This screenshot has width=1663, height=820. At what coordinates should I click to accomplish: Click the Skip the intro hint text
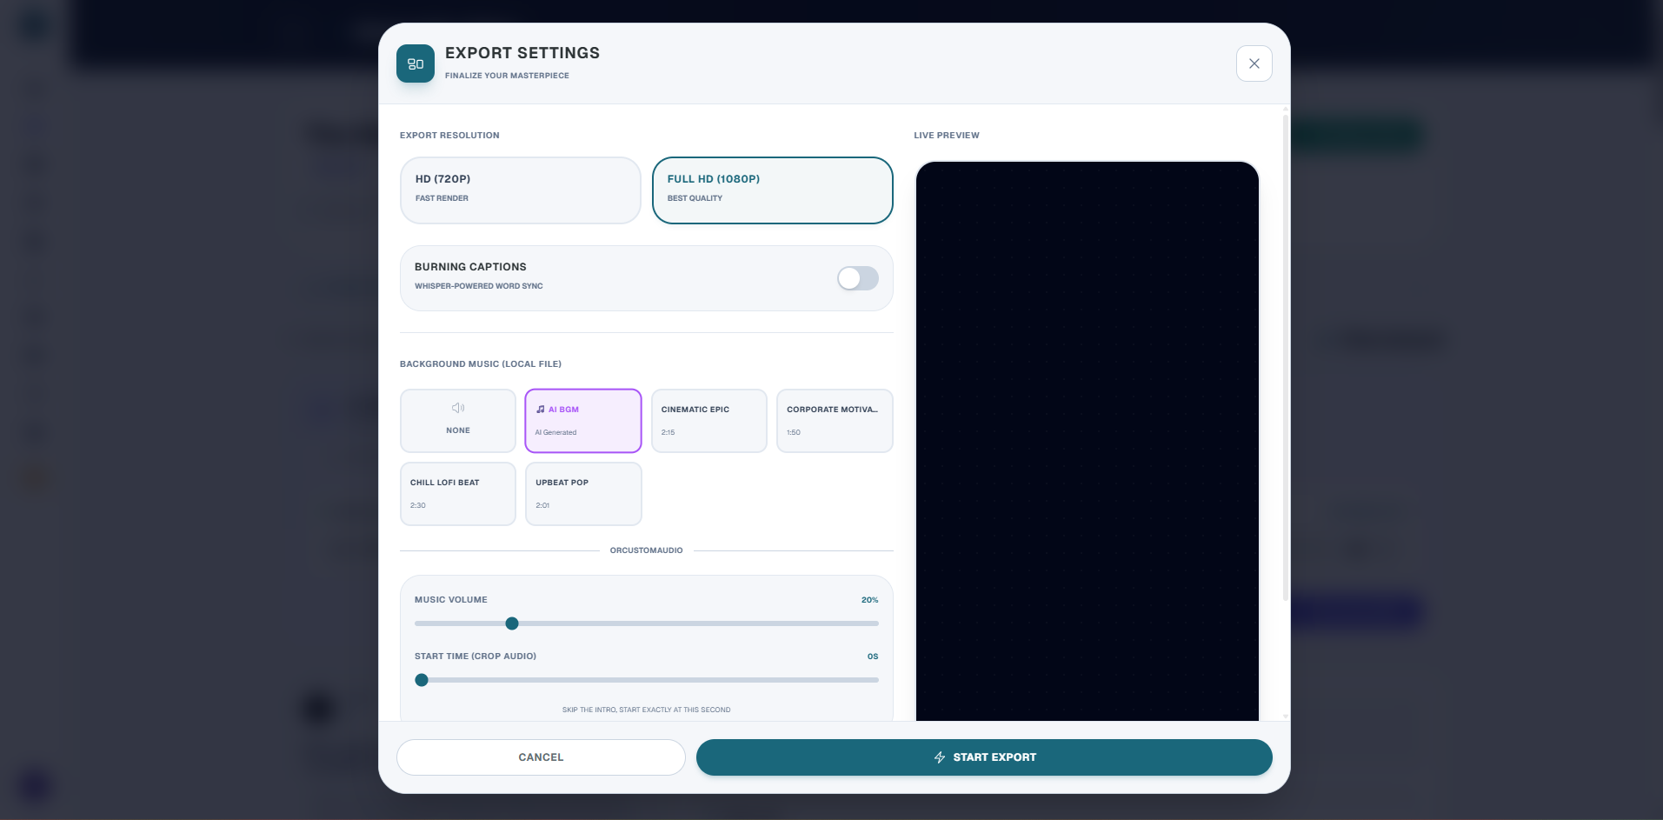pyautogui.click(x=647, y=710)
